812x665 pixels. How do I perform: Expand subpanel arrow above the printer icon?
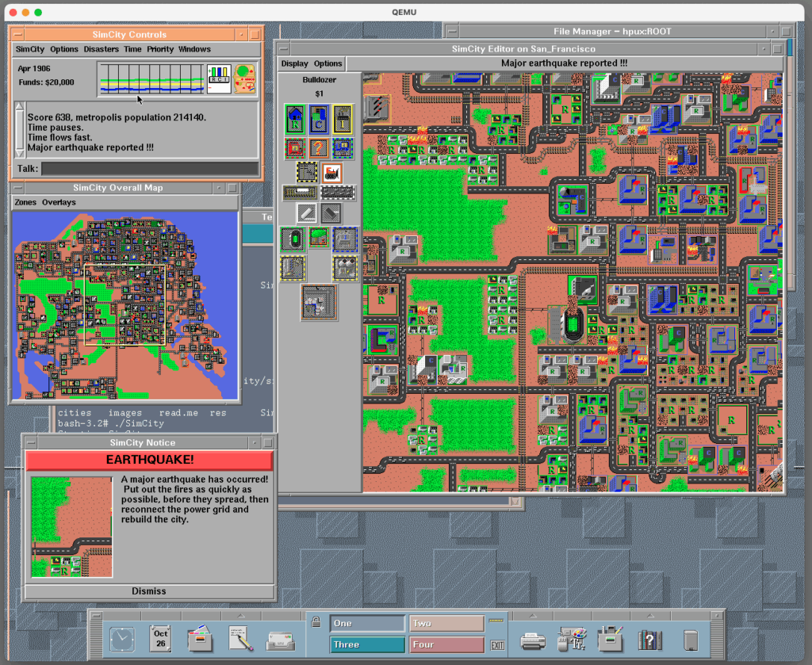(x=534, y=616)
